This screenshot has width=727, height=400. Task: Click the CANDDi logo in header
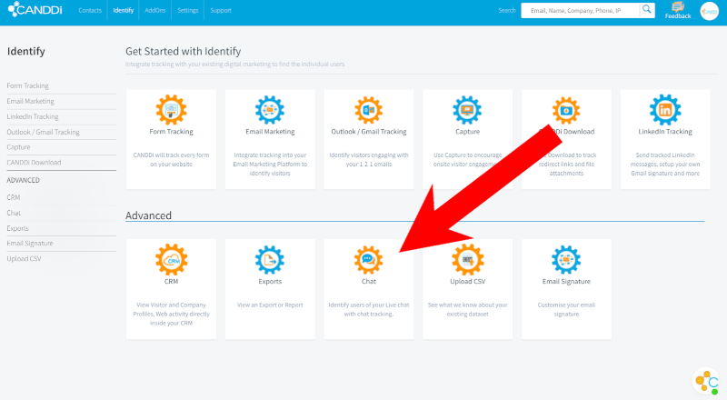(35, 9)
